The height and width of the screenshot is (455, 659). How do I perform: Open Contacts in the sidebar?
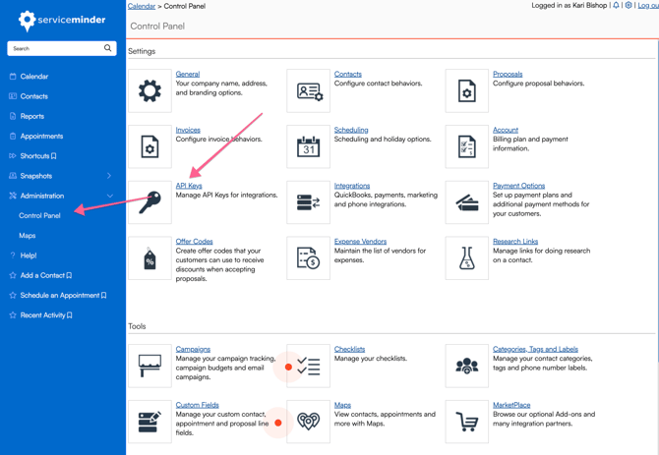click(33, 96)
